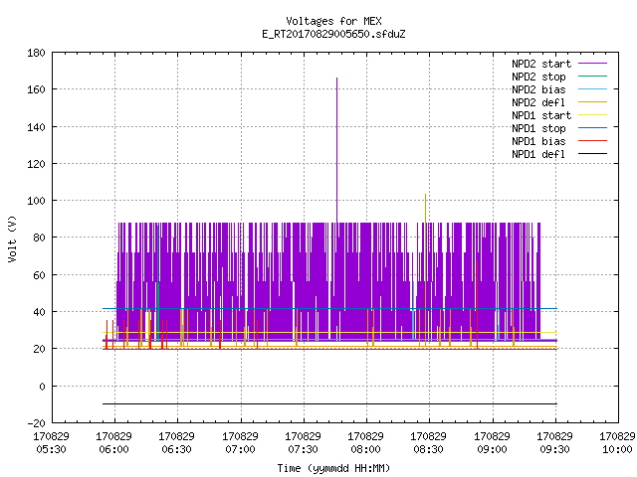The width and height of the screenshot is (637, 477).
Task: Click the x-axis tick label 06:30
Action: click(x=177, y=449)
